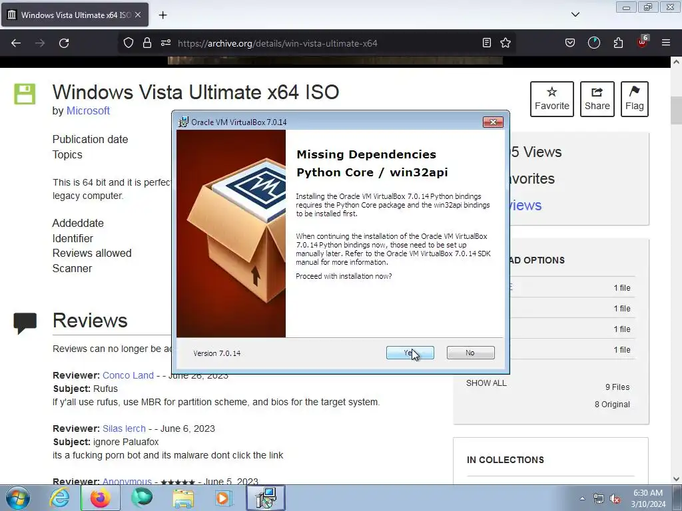Viewport: 682px width, 511px height.
Task: Switch to VirtualBox installer taskbar item
Action: (266, 498)
